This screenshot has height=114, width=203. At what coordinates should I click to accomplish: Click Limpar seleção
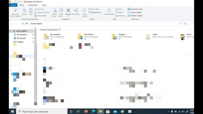pyautogui.click(x=134, y=12)
